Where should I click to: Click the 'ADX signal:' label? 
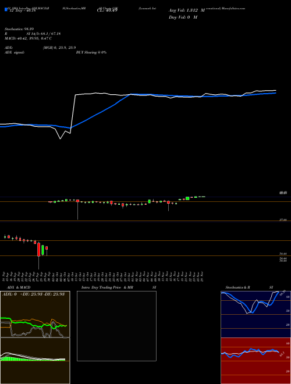click(14, 52)
